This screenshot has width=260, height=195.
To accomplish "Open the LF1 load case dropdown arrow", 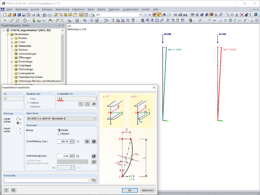I will tap(141, 15).
